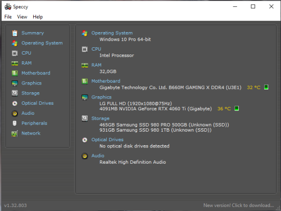Click the Motherboard icon in sidebar
The height and width of the screenshot is (211, 281).
click(15, 73)
